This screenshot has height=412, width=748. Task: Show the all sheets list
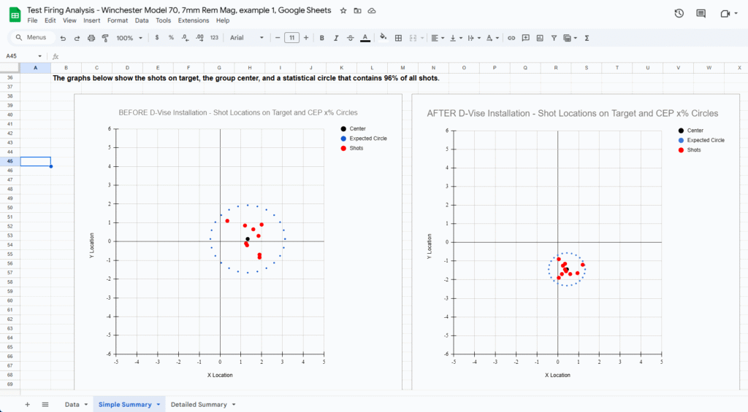[x=45, y=405]
